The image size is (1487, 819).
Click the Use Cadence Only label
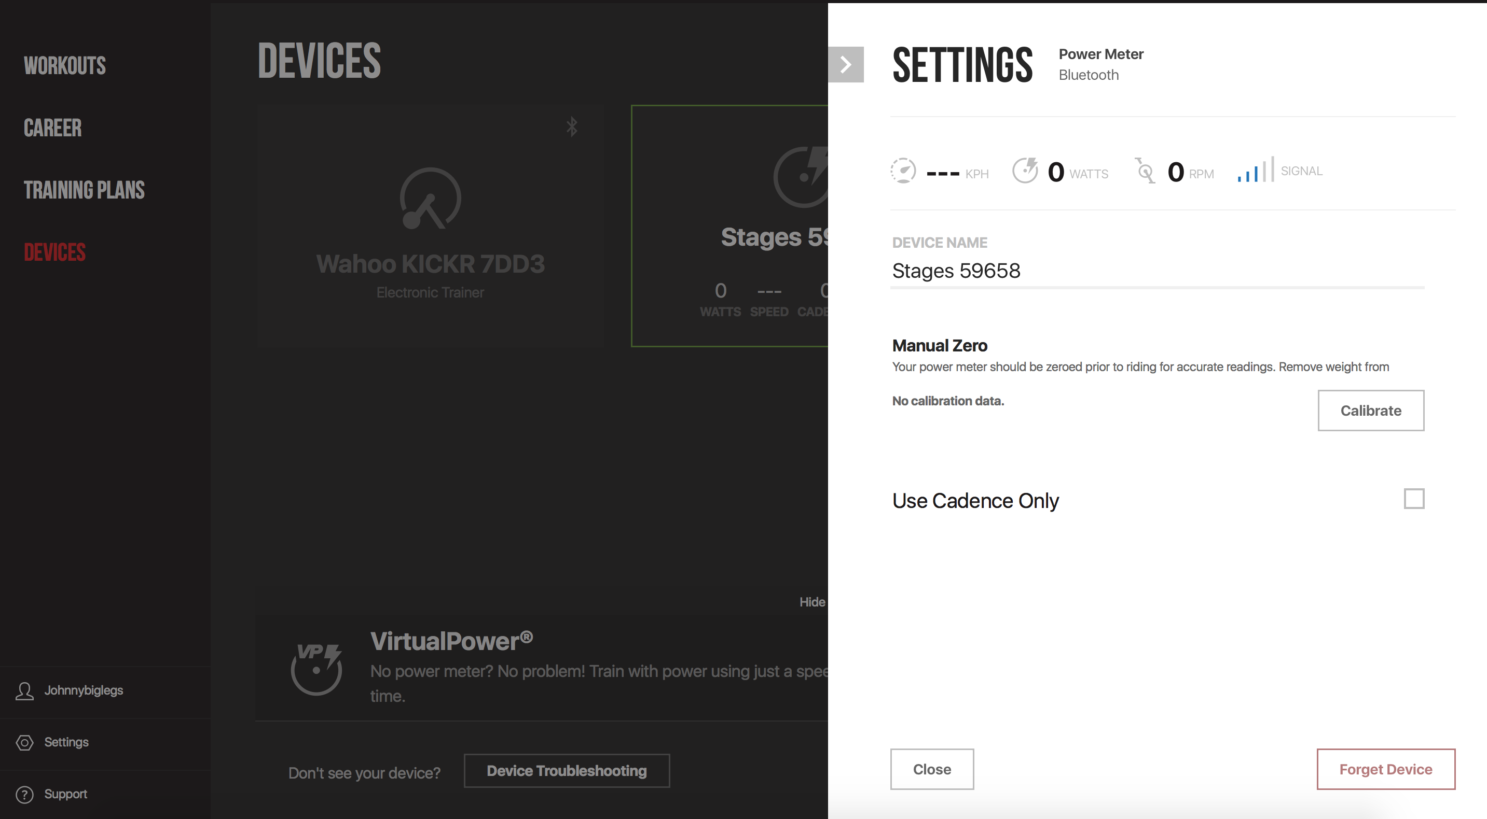[975, 501]
